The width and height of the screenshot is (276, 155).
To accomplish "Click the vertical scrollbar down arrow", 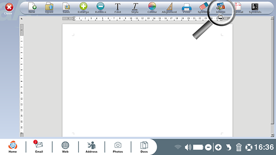I will coord(272,135).
